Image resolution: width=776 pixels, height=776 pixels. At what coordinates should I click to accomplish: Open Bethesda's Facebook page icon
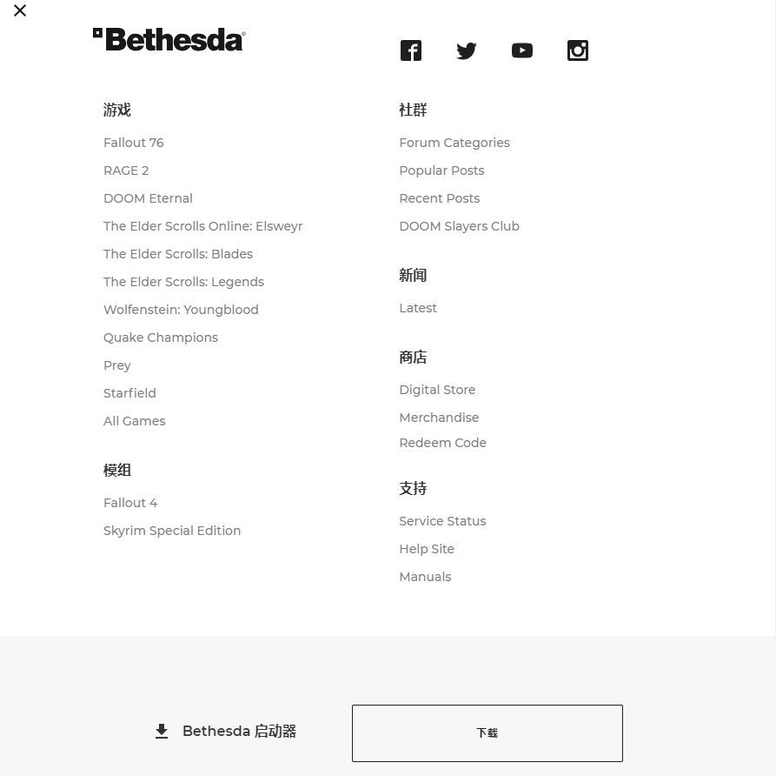click(x=411, y=50)
